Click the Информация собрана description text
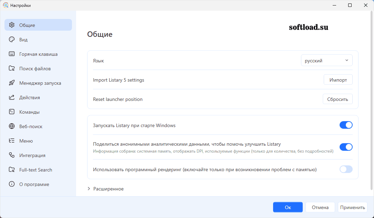Screen dimensions: 374x218 [x=213, y=151]
